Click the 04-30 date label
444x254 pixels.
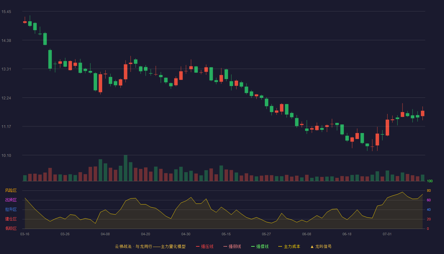point(186,234)
